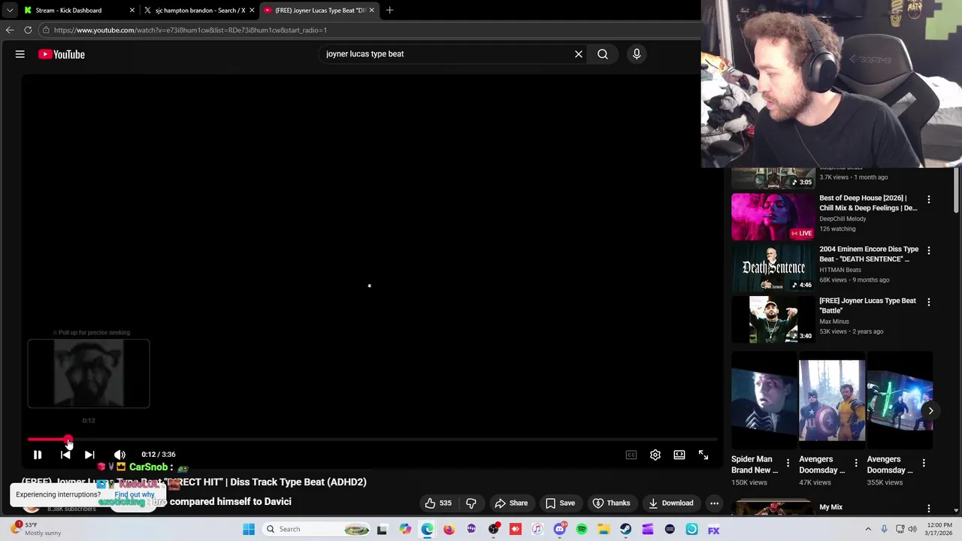This screenshot has width=962, height=541.
Task: Reload the current page
Action: click(x=28, y=30)
